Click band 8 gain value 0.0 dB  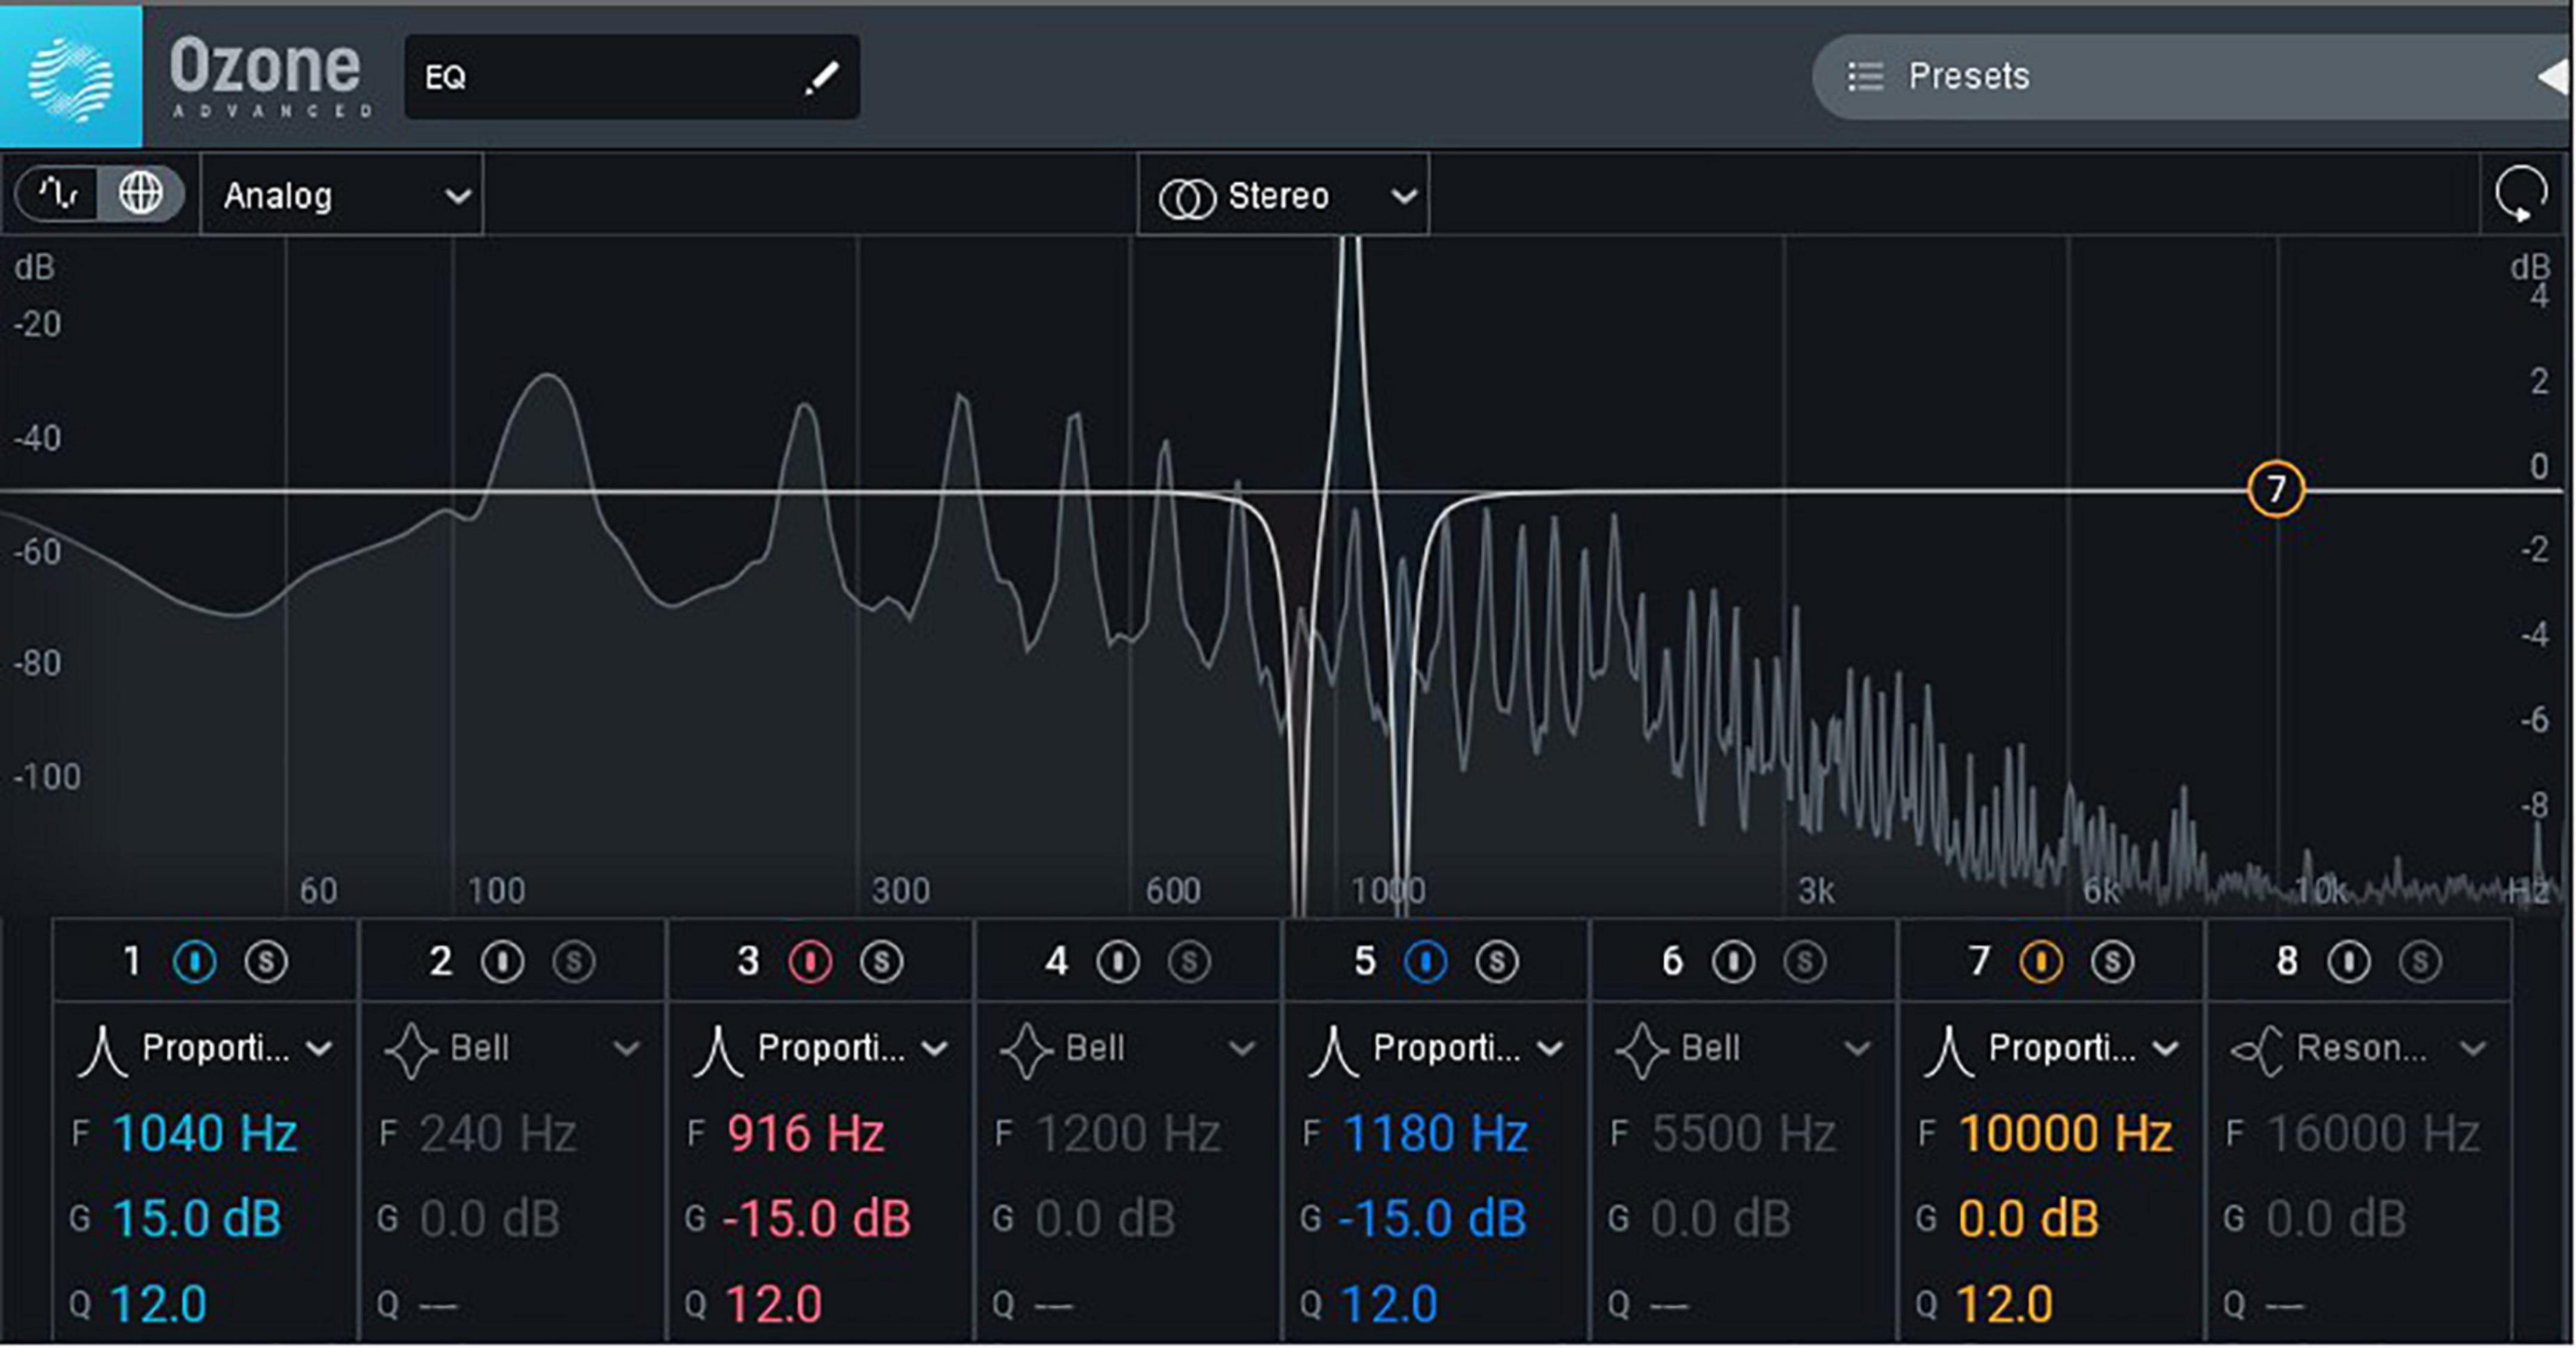2336,1219
